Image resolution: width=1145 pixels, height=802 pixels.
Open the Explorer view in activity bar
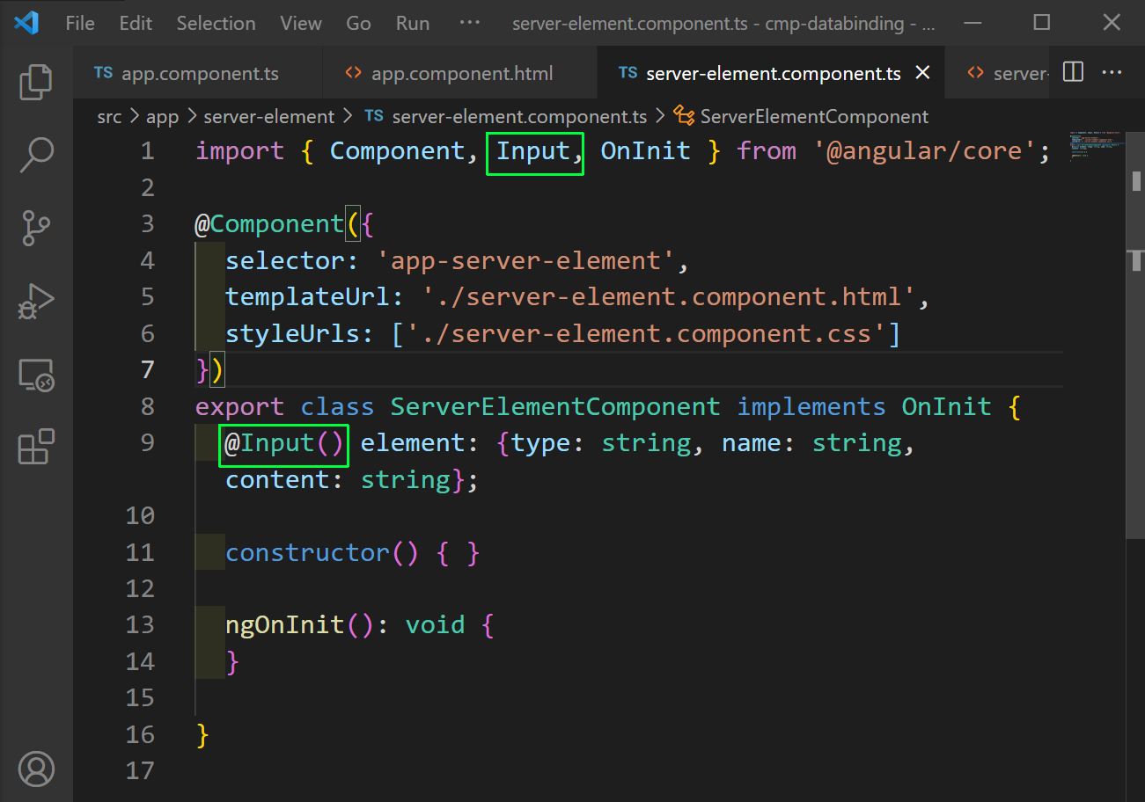click(x=36, y=82)
